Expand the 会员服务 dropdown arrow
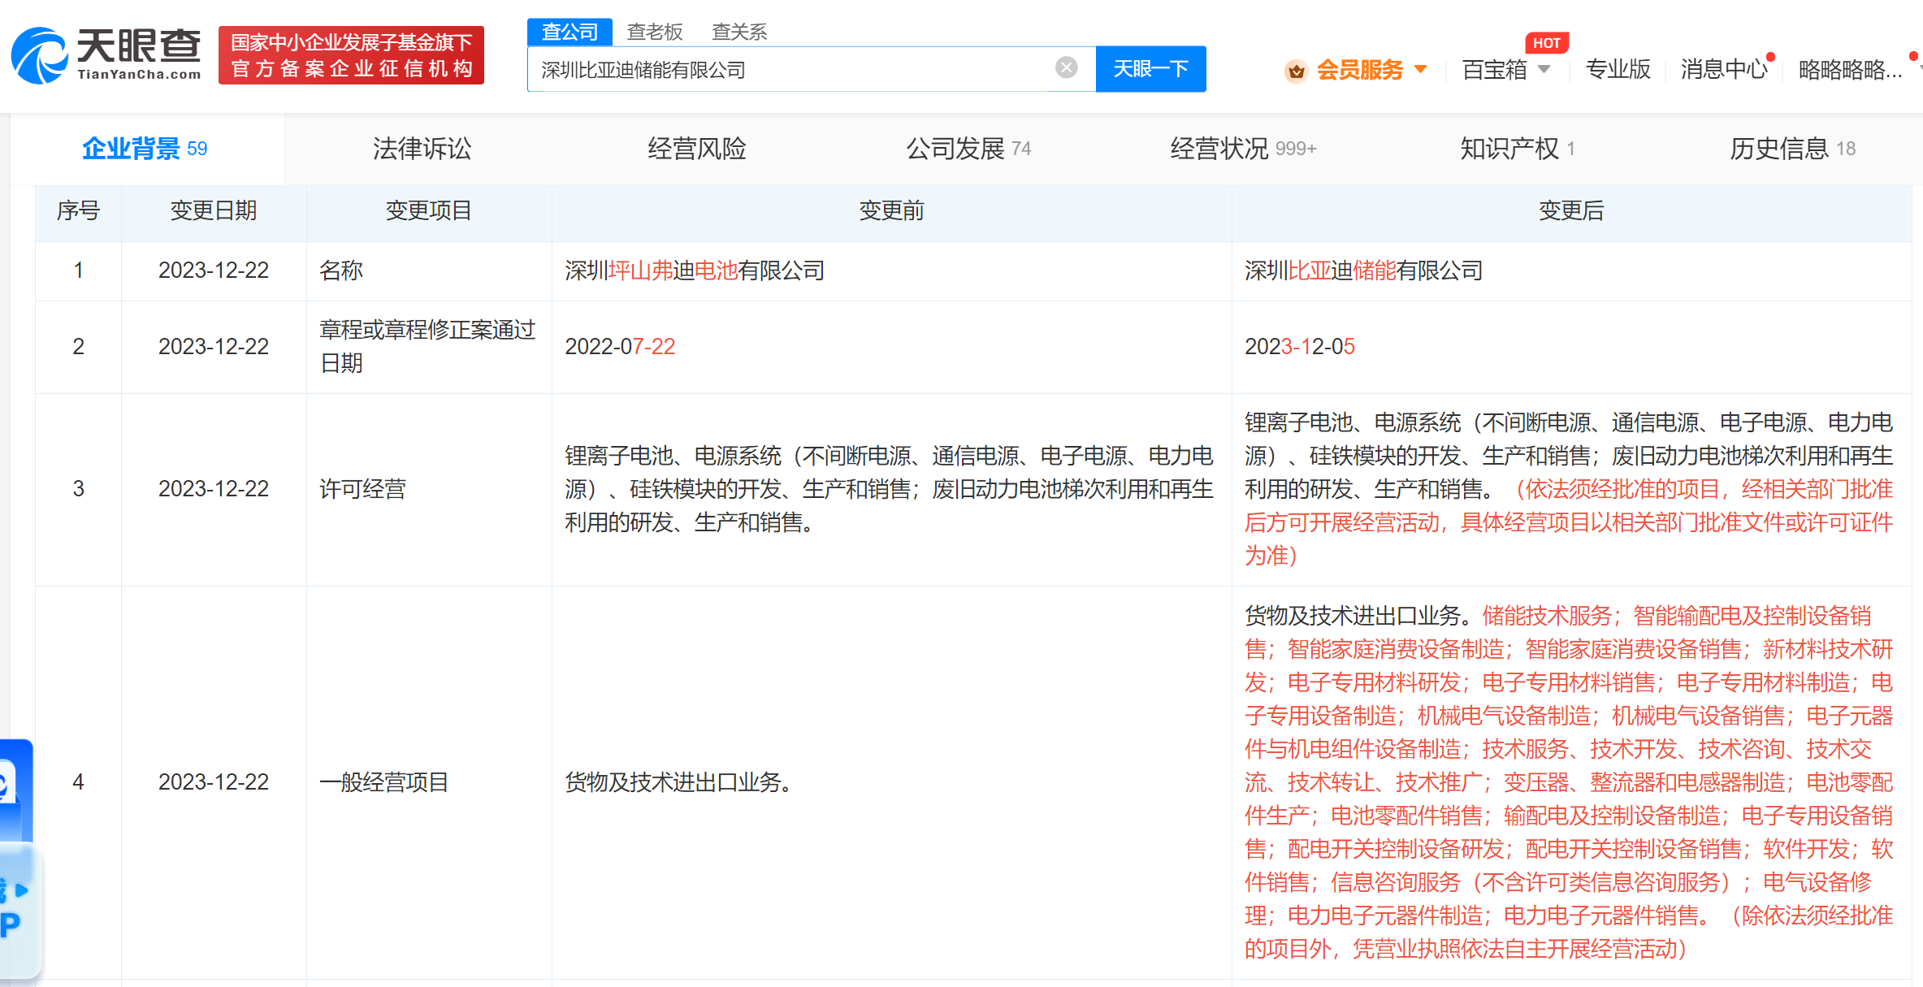The height and width of the screenshot is (987, 1923). pos(1421,69)
